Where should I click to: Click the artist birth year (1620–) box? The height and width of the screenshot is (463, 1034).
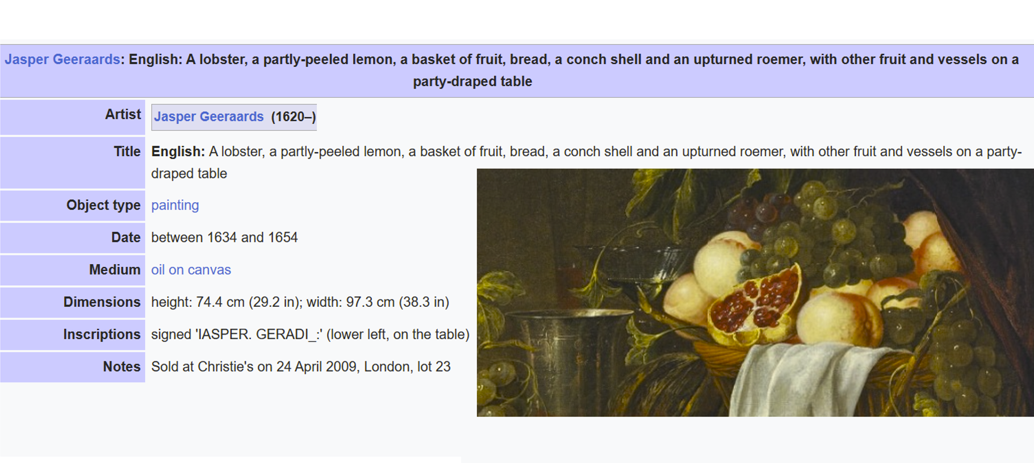pyautogui.click(x=294, y=116)
